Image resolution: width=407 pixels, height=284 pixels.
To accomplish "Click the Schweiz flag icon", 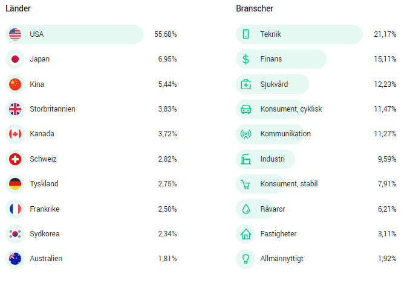I will (x=15, y=159).
